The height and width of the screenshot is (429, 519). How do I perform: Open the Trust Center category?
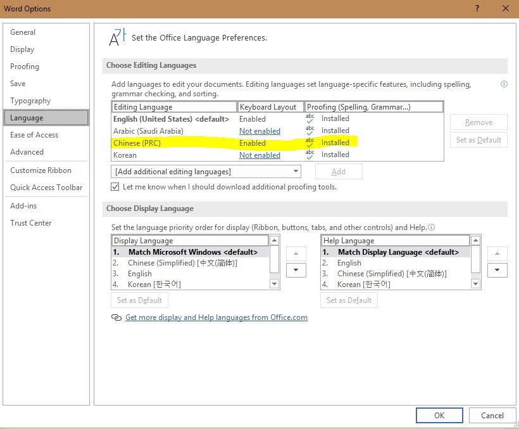point(46,223)
